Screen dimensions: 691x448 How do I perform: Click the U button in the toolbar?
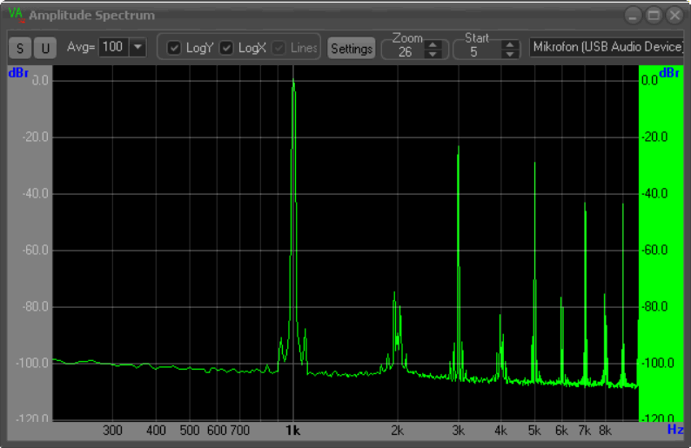[x=44, y=48]
